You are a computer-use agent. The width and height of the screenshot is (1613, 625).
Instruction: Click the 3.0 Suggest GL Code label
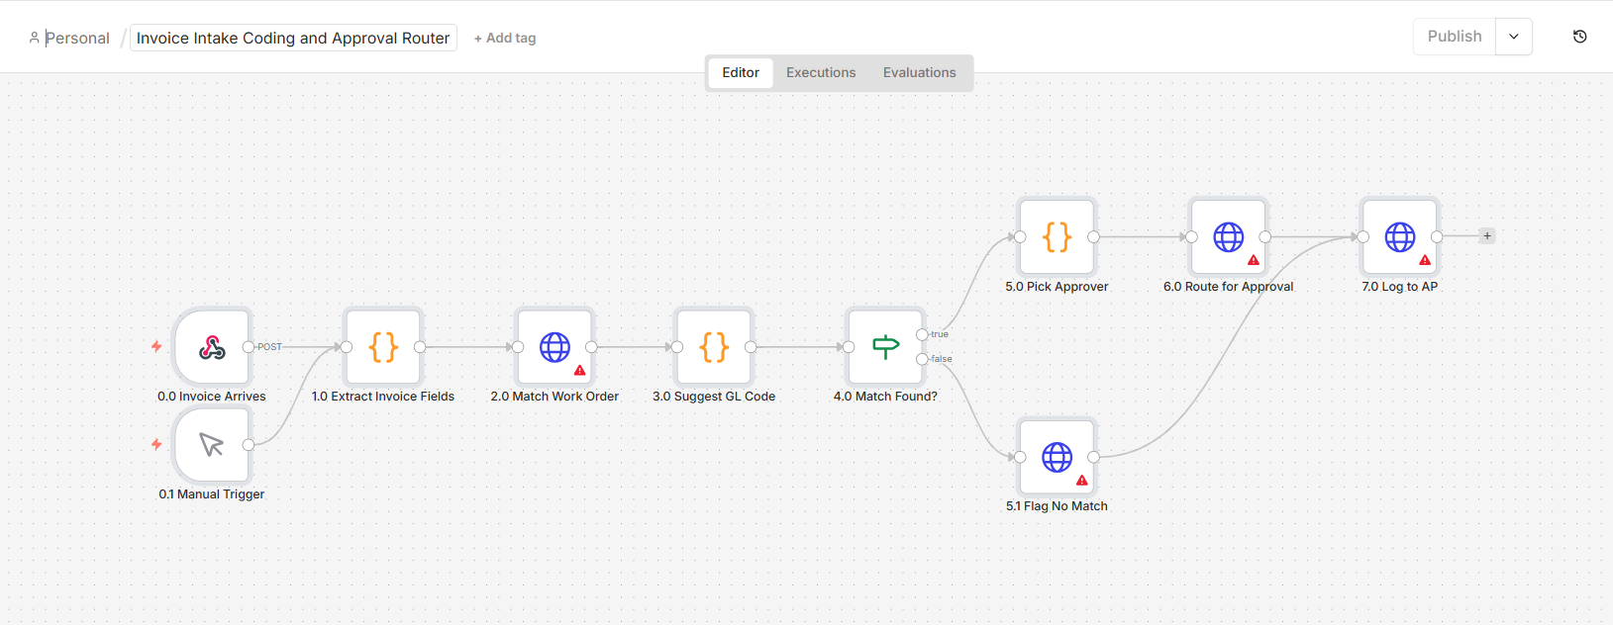(x=714, y=397)
